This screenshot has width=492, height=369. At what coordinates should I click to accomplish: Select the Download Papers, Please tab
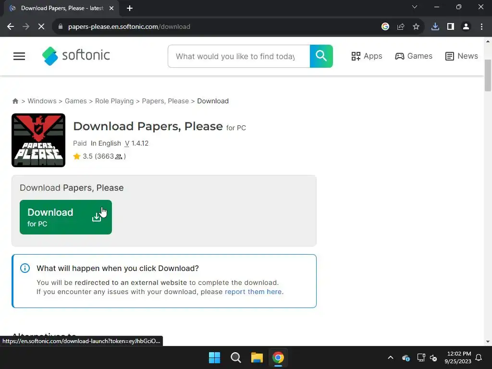tap(61, 9)
